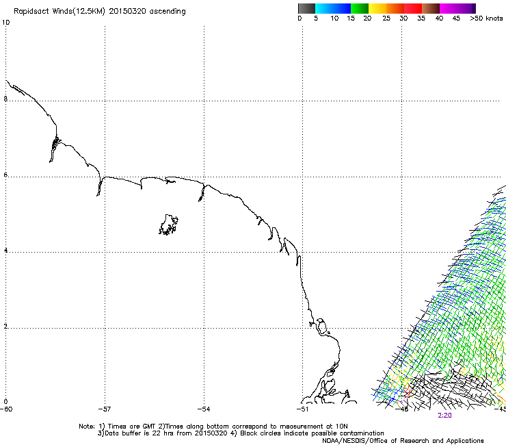Click the longitude '-54' axis label
Screen dimensions: 506x445
coord(204,409)
